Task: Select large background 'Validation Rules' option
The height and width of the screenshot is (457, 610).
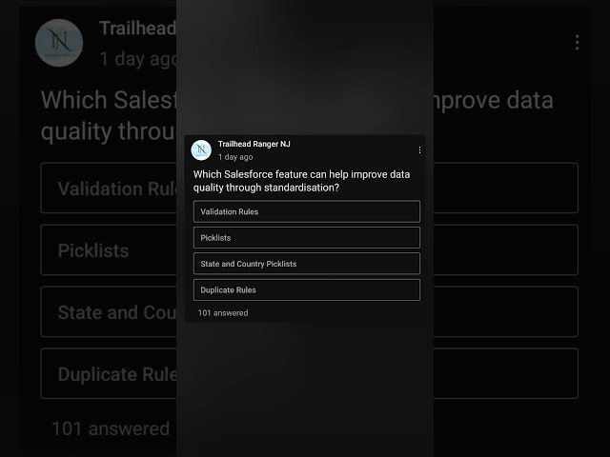Action: [109, 189]
